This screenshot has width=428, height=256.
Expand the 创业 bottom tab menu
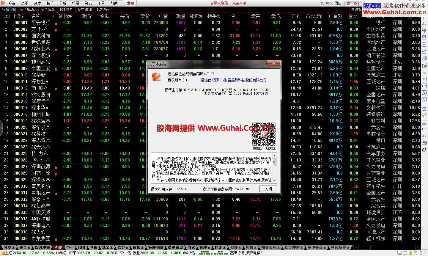tap(82, 247)
